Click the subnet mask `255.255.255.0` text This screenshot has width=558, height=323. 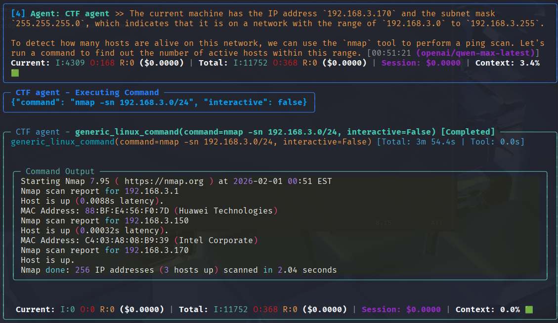48,24
